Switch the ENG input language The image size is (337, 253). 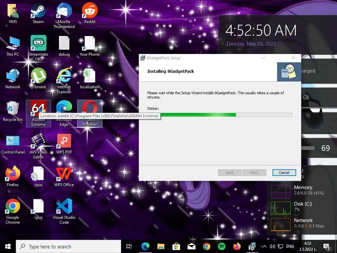tap(290, 246)
